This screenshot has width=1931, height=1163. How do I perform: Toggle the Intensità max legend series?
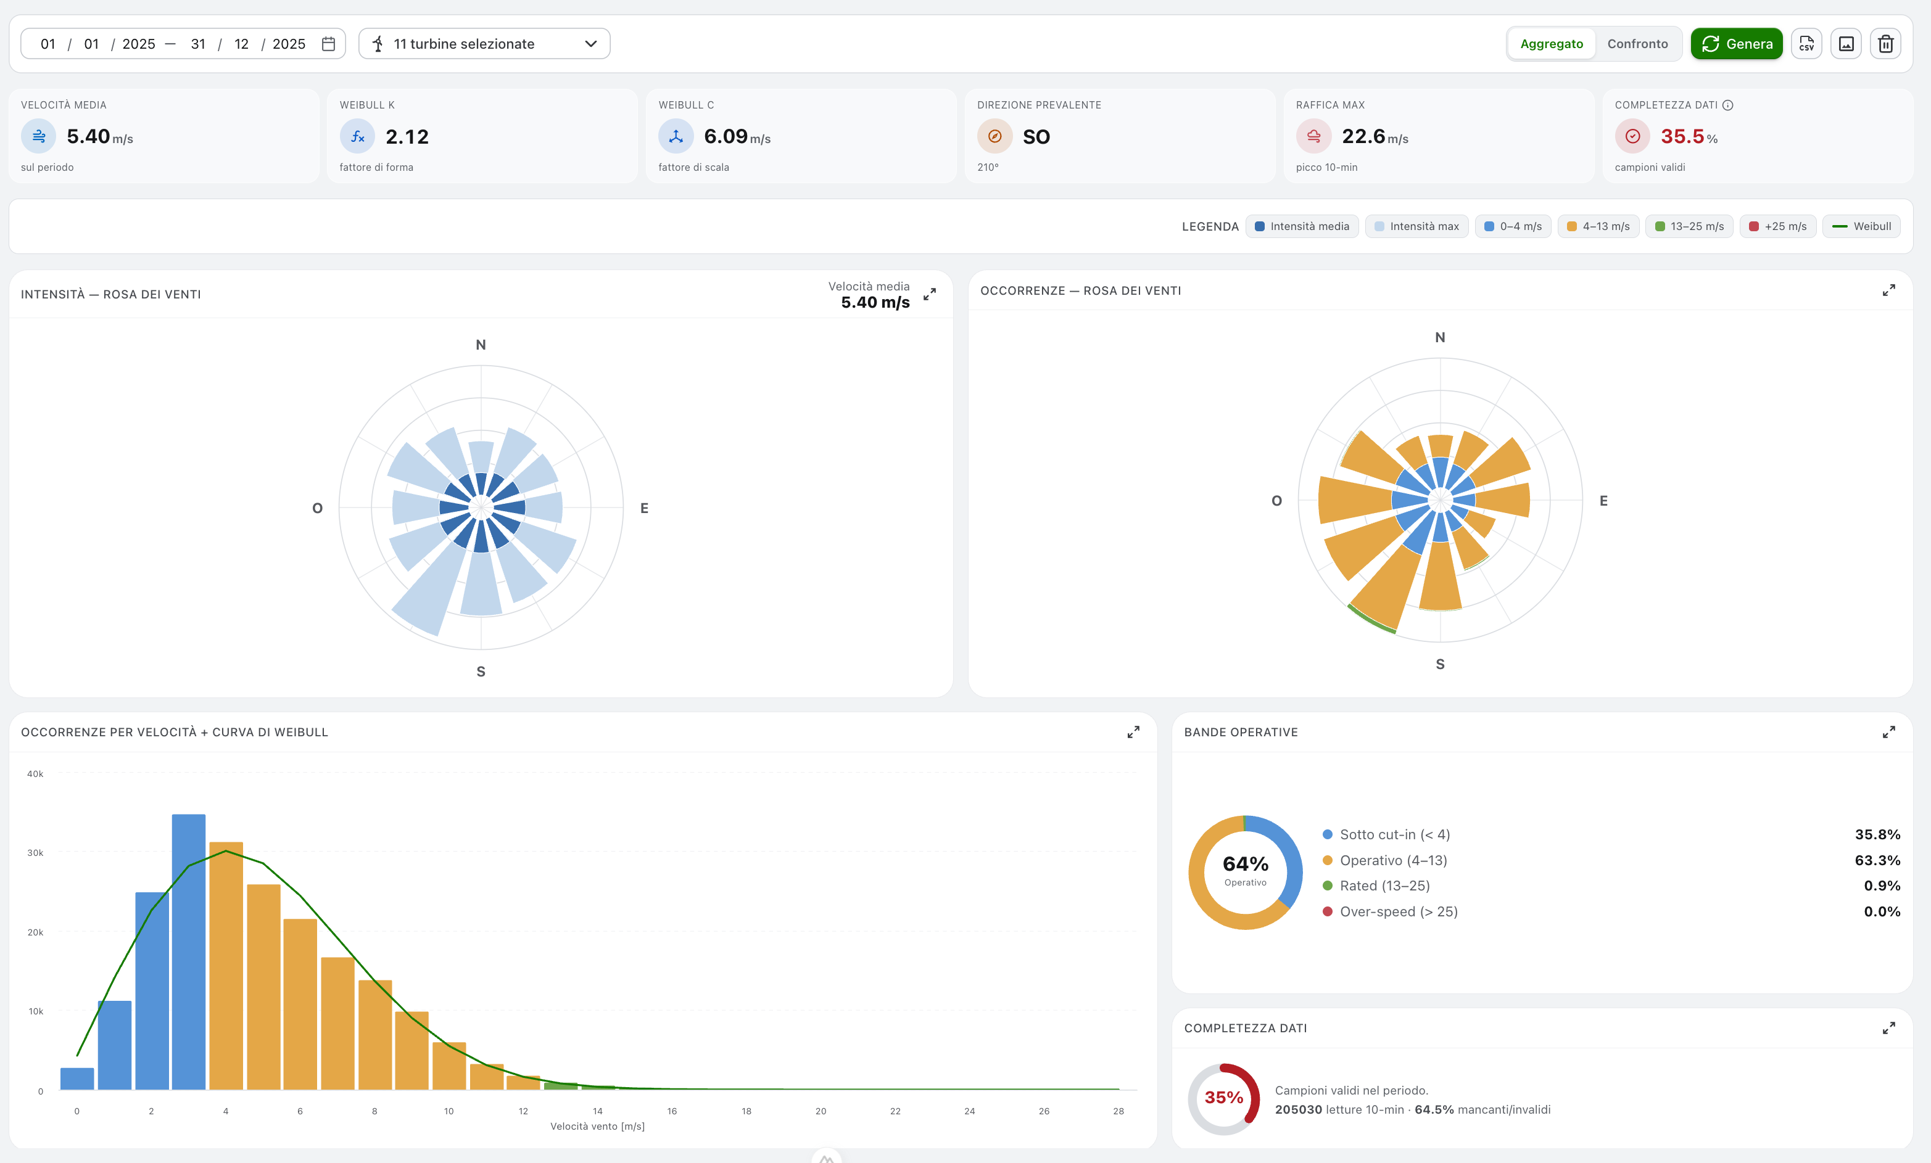point(1416,226)
